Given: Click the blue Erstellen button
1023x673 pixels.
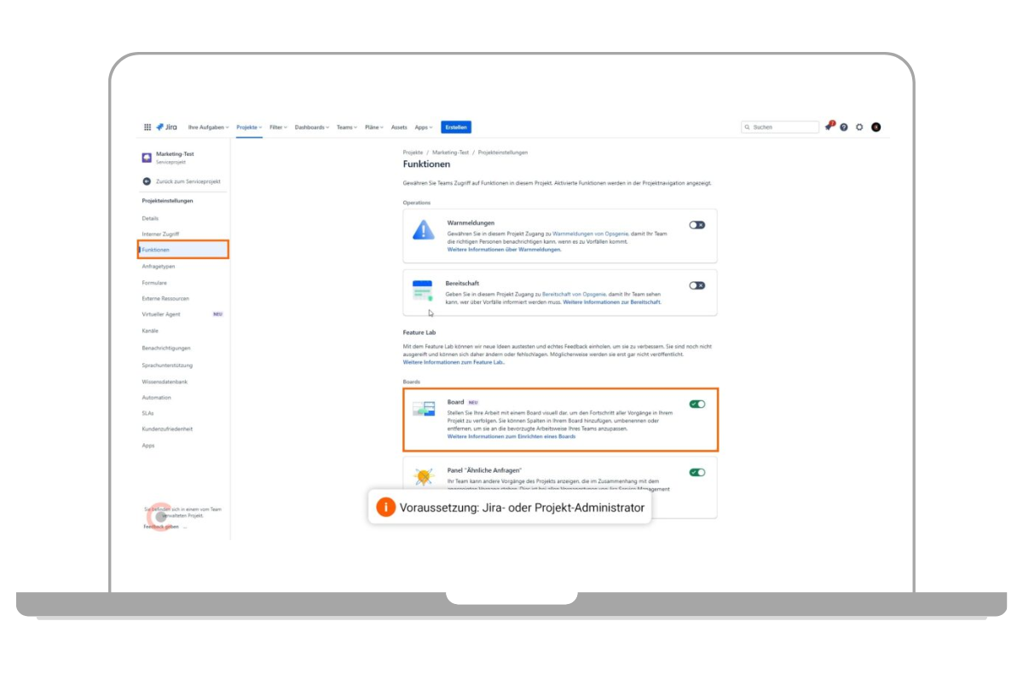Looking at the screenshot, I should [x=456, y=127].
